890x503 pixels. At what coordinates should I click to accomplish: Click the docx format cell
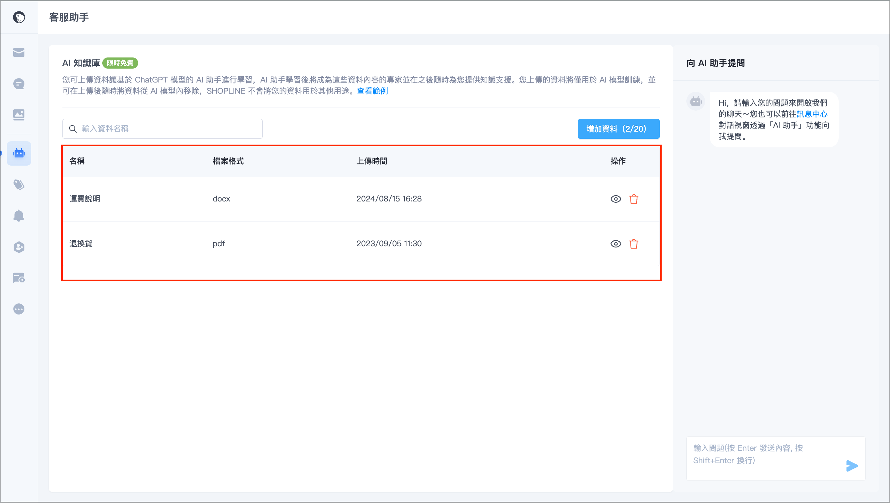tap(222, 199)
